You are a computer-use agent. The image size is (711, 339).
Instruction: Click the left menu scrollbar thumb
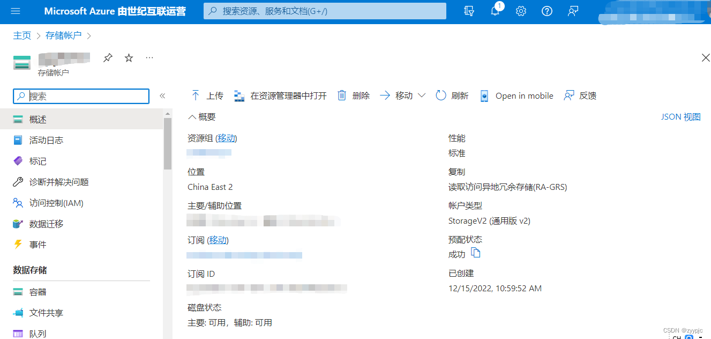[x=168, y=143]
